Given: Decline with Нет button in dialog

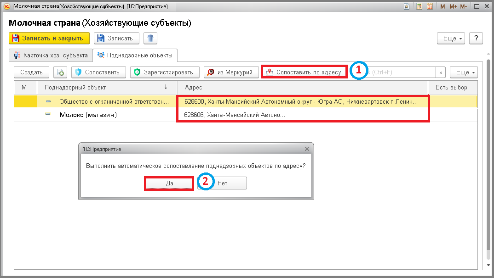Looking at the screenshot, I should (x=222, y=183).
